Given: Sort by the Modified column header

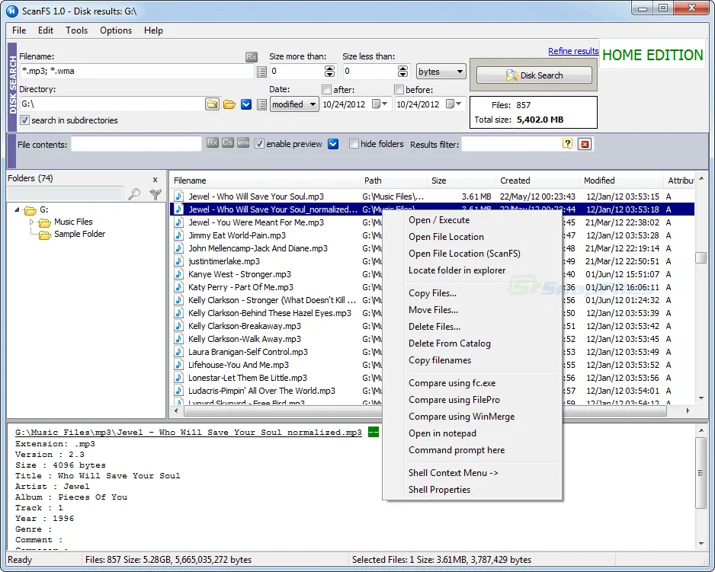Looking at the screenshot, I should (621, 181).
